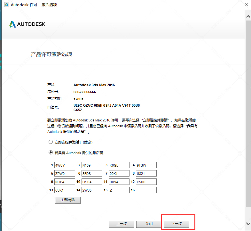Click the Autodesk title bar app icon
This screenshot has height=231, width=251.
coord(7,4)
